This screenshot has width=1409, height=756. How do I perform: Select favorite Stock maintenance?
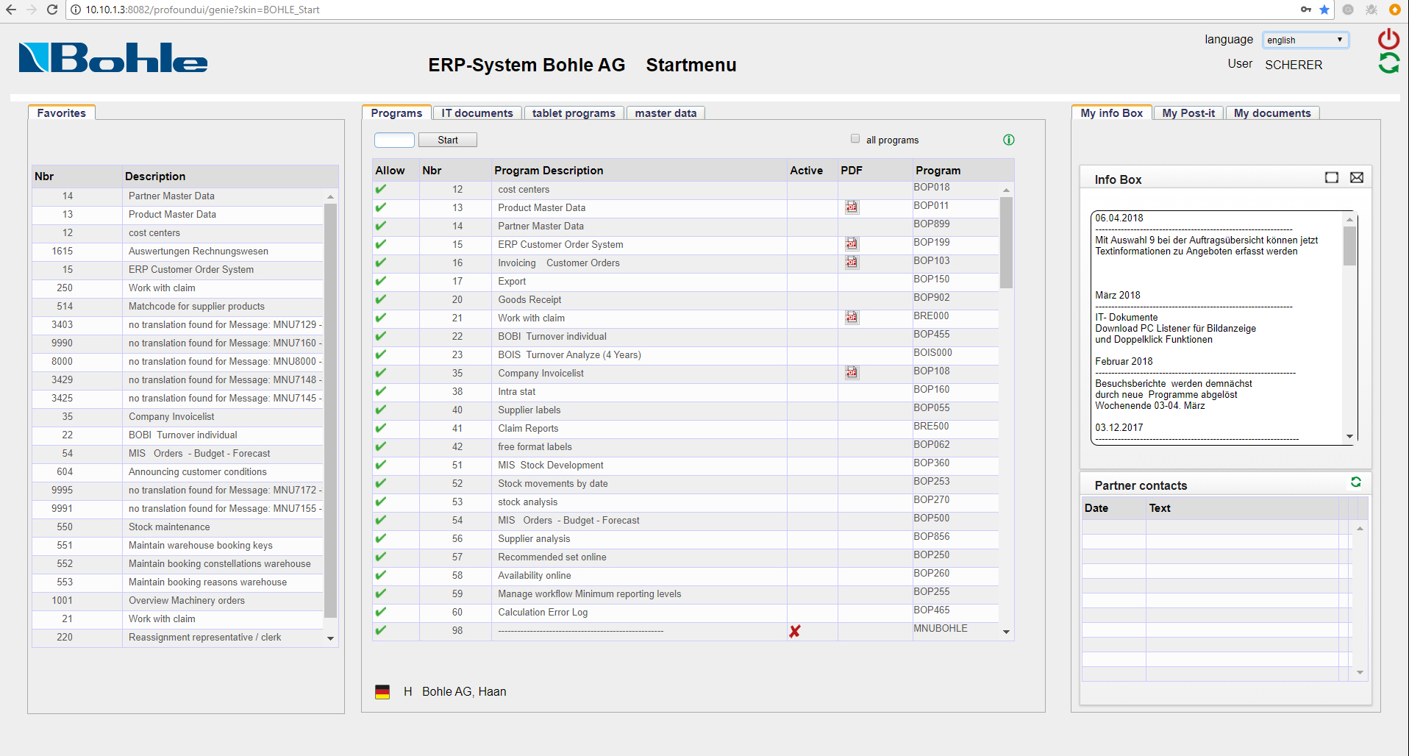coord(178,527)
